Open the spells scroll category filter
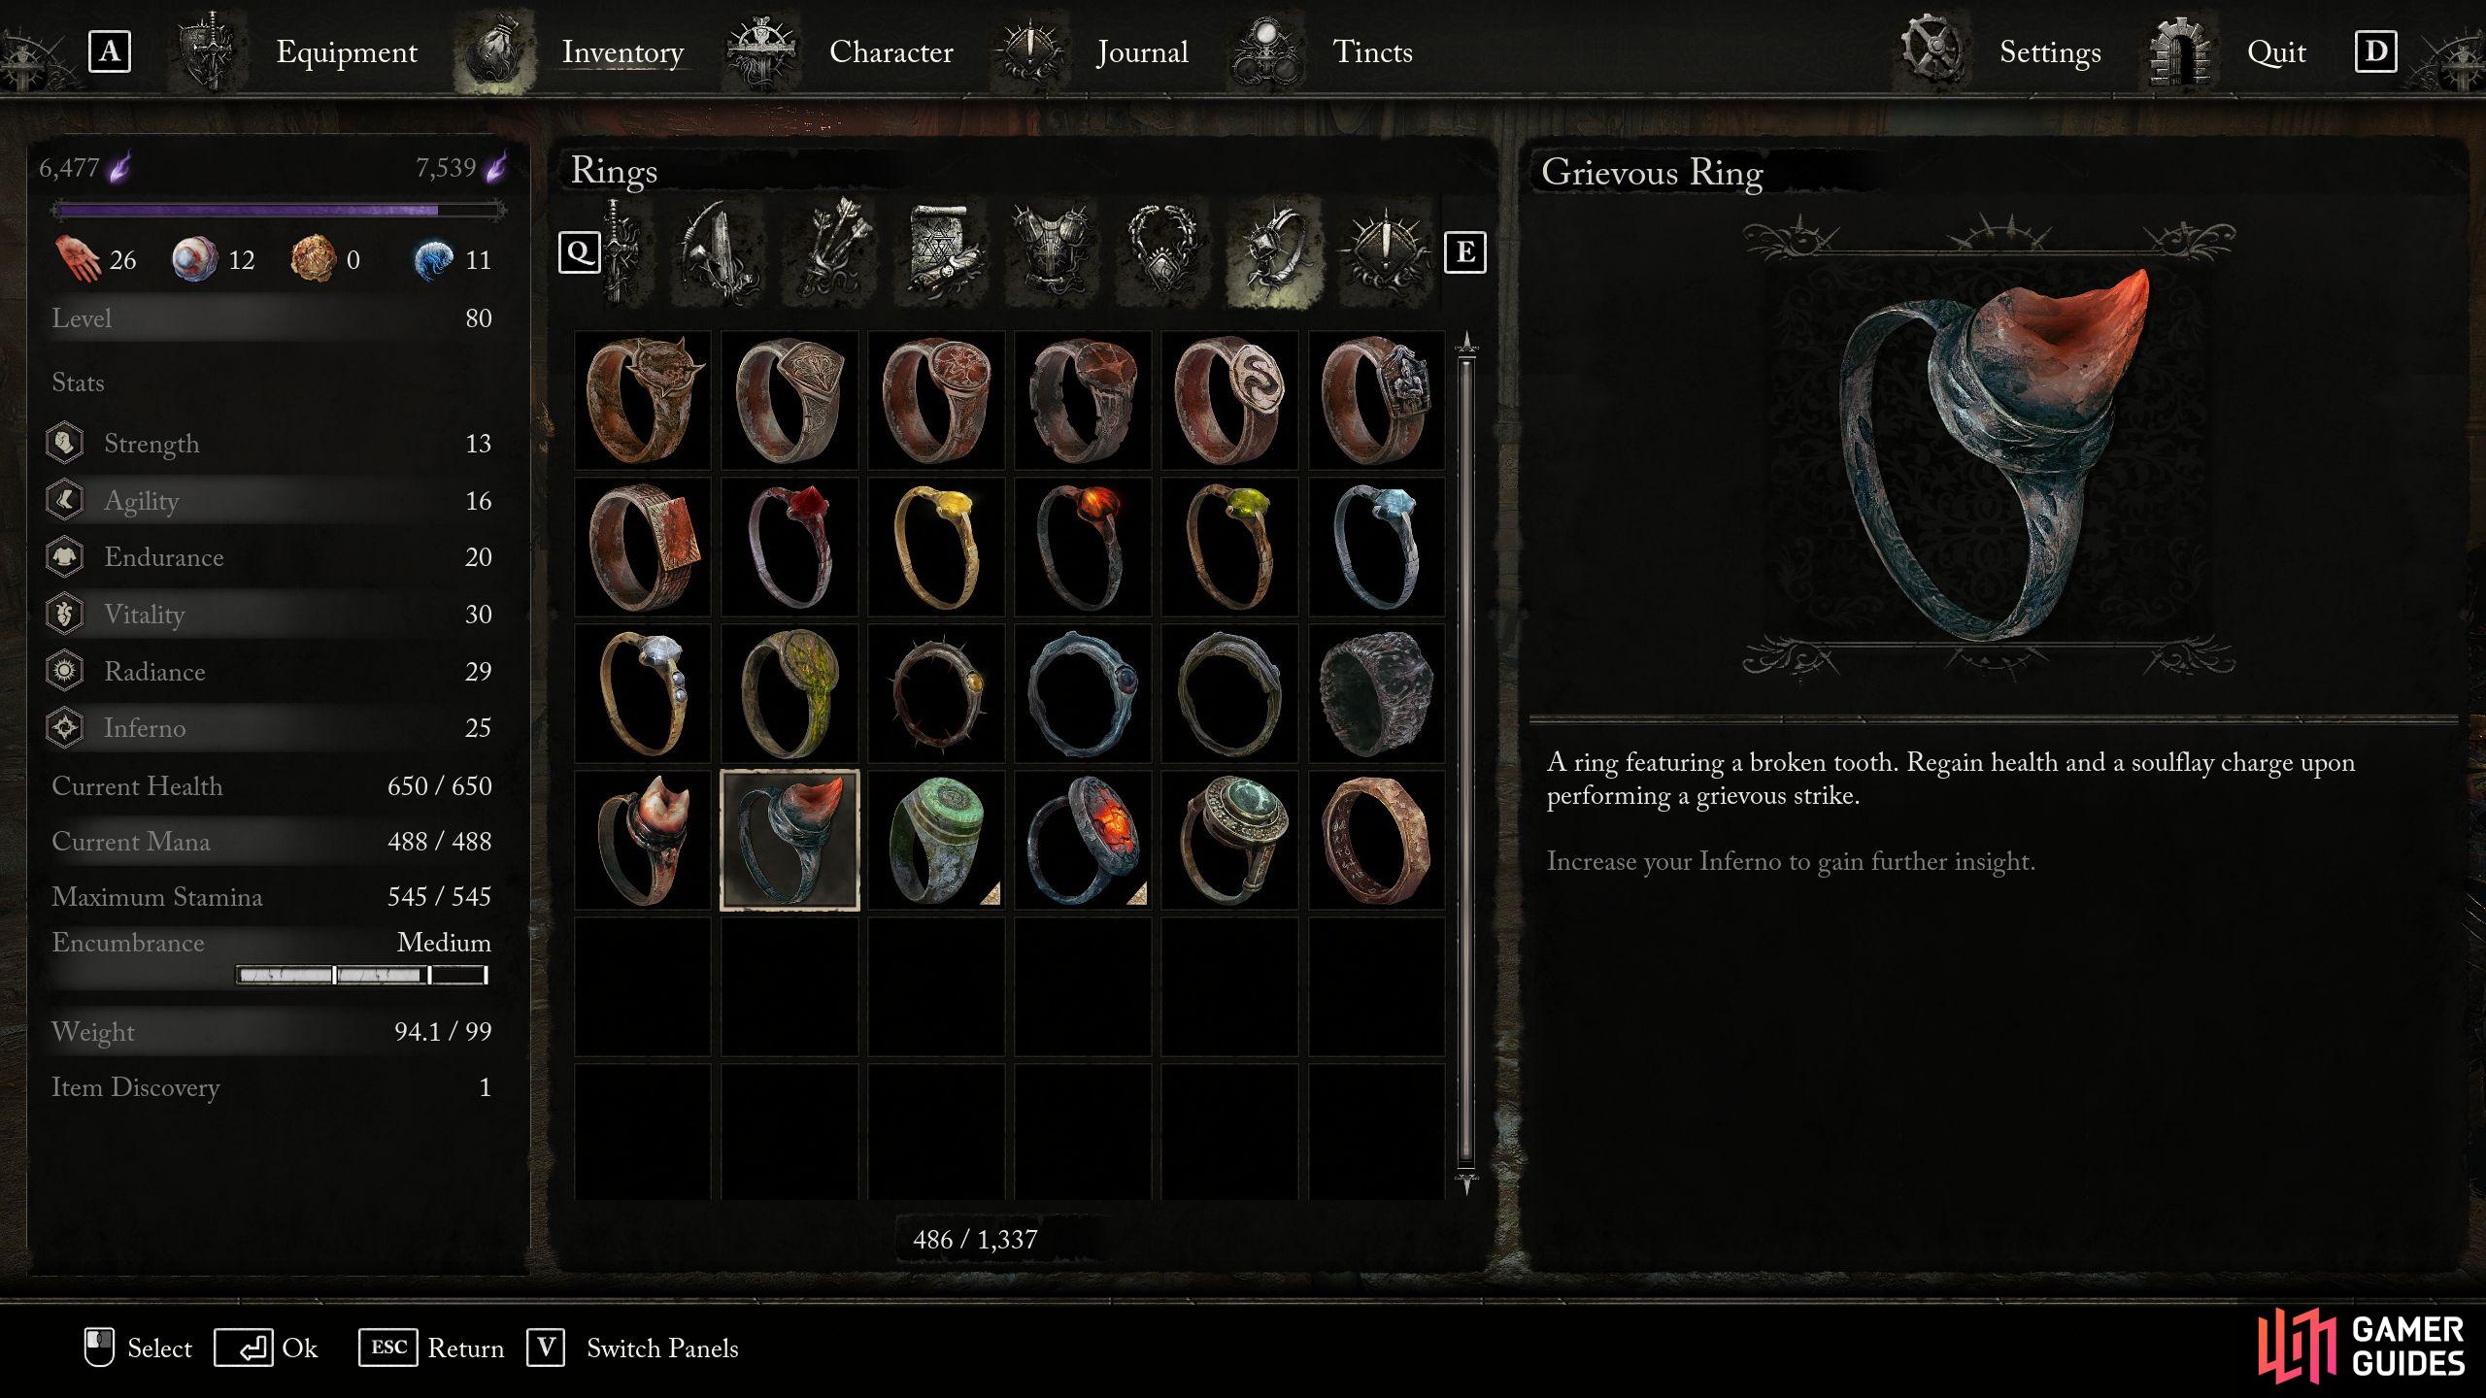Image resolution: width=2486 pixels, height=1398 pixels. point(941,252)
